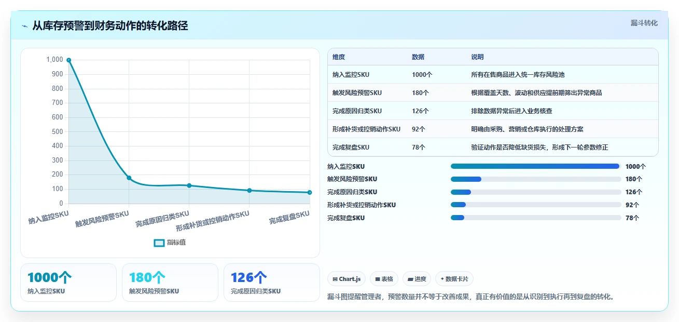Image resolution: width=679 pixels, height=322 pixels.
Task: Click the Chart.js tag chip
Action: click(347, 279)
